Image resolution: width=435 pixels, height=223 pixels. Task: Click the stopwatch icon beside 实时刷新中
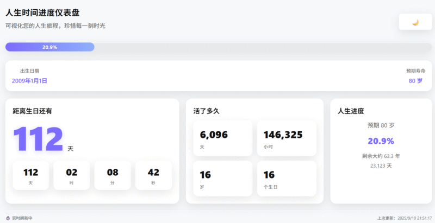click(x=8, y=218)
